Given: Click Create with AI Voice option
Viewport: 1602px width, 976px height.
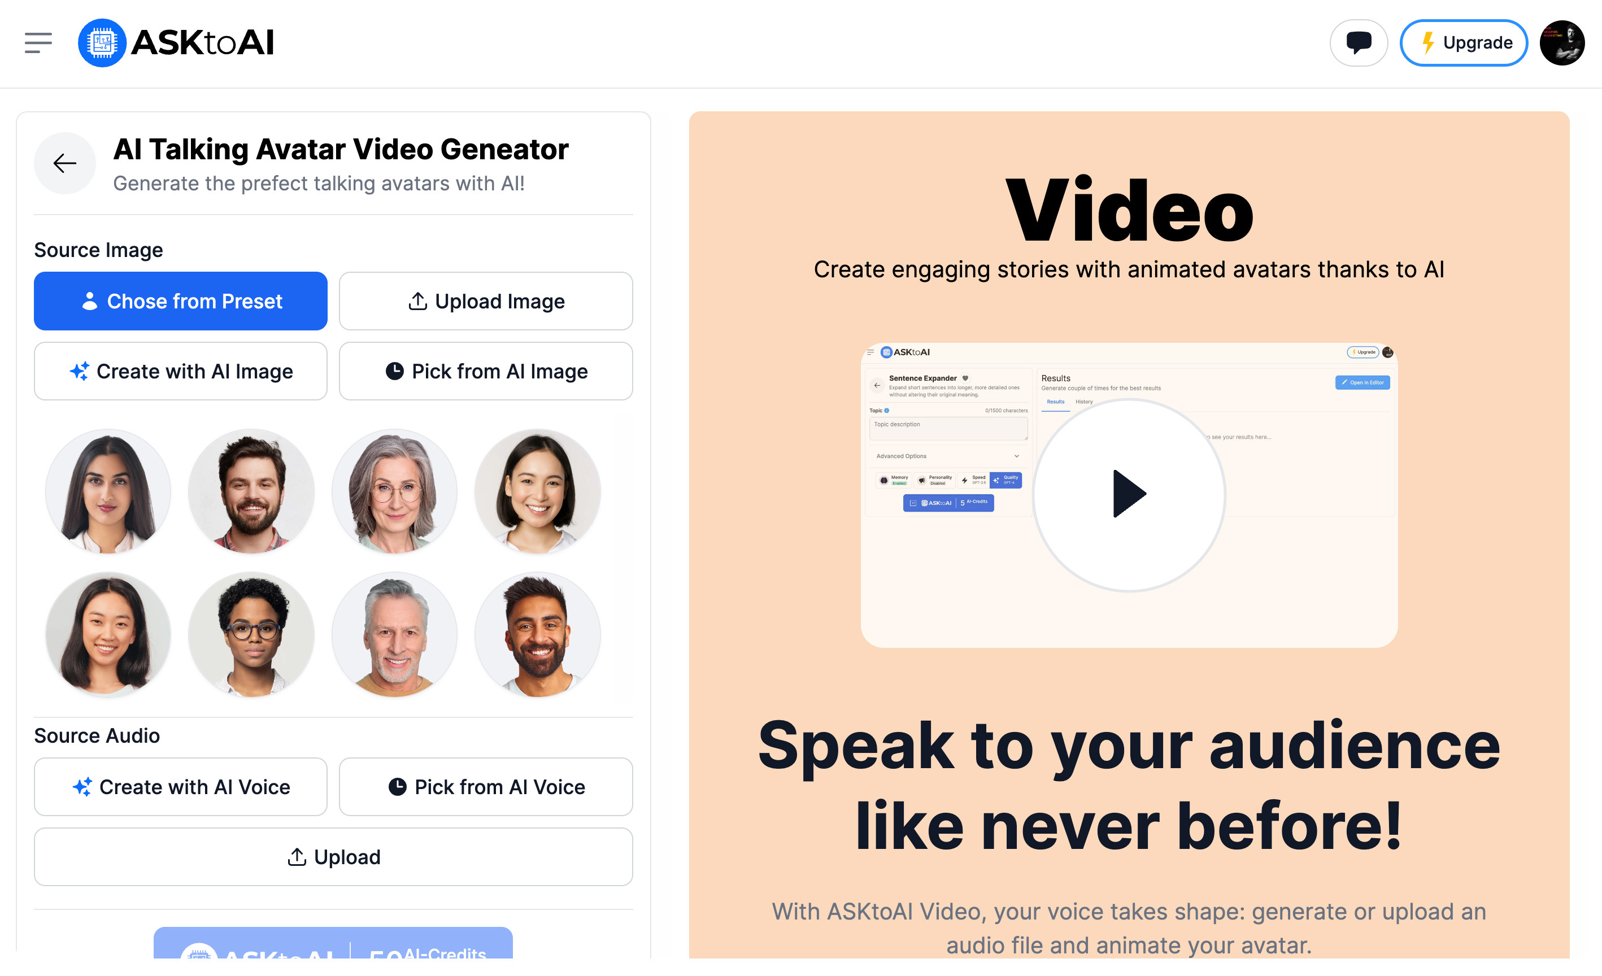Looking at the screenshot, I should pyautogui.click(x=180, y=787).
